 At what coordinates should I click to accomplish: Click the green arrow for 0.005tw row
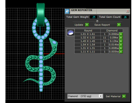pos(121,52)
